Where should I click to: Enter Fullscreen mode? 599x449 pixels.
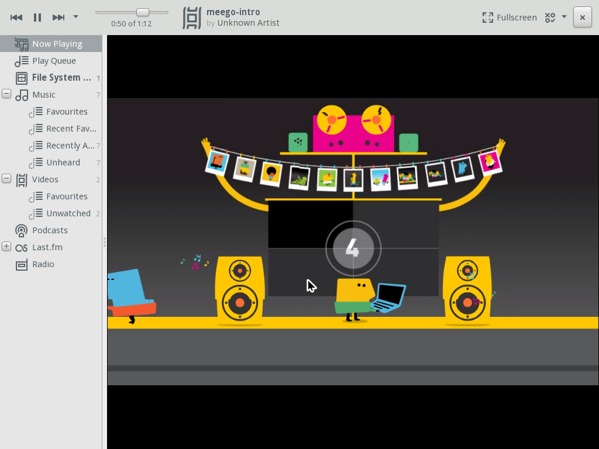(508, 17)
